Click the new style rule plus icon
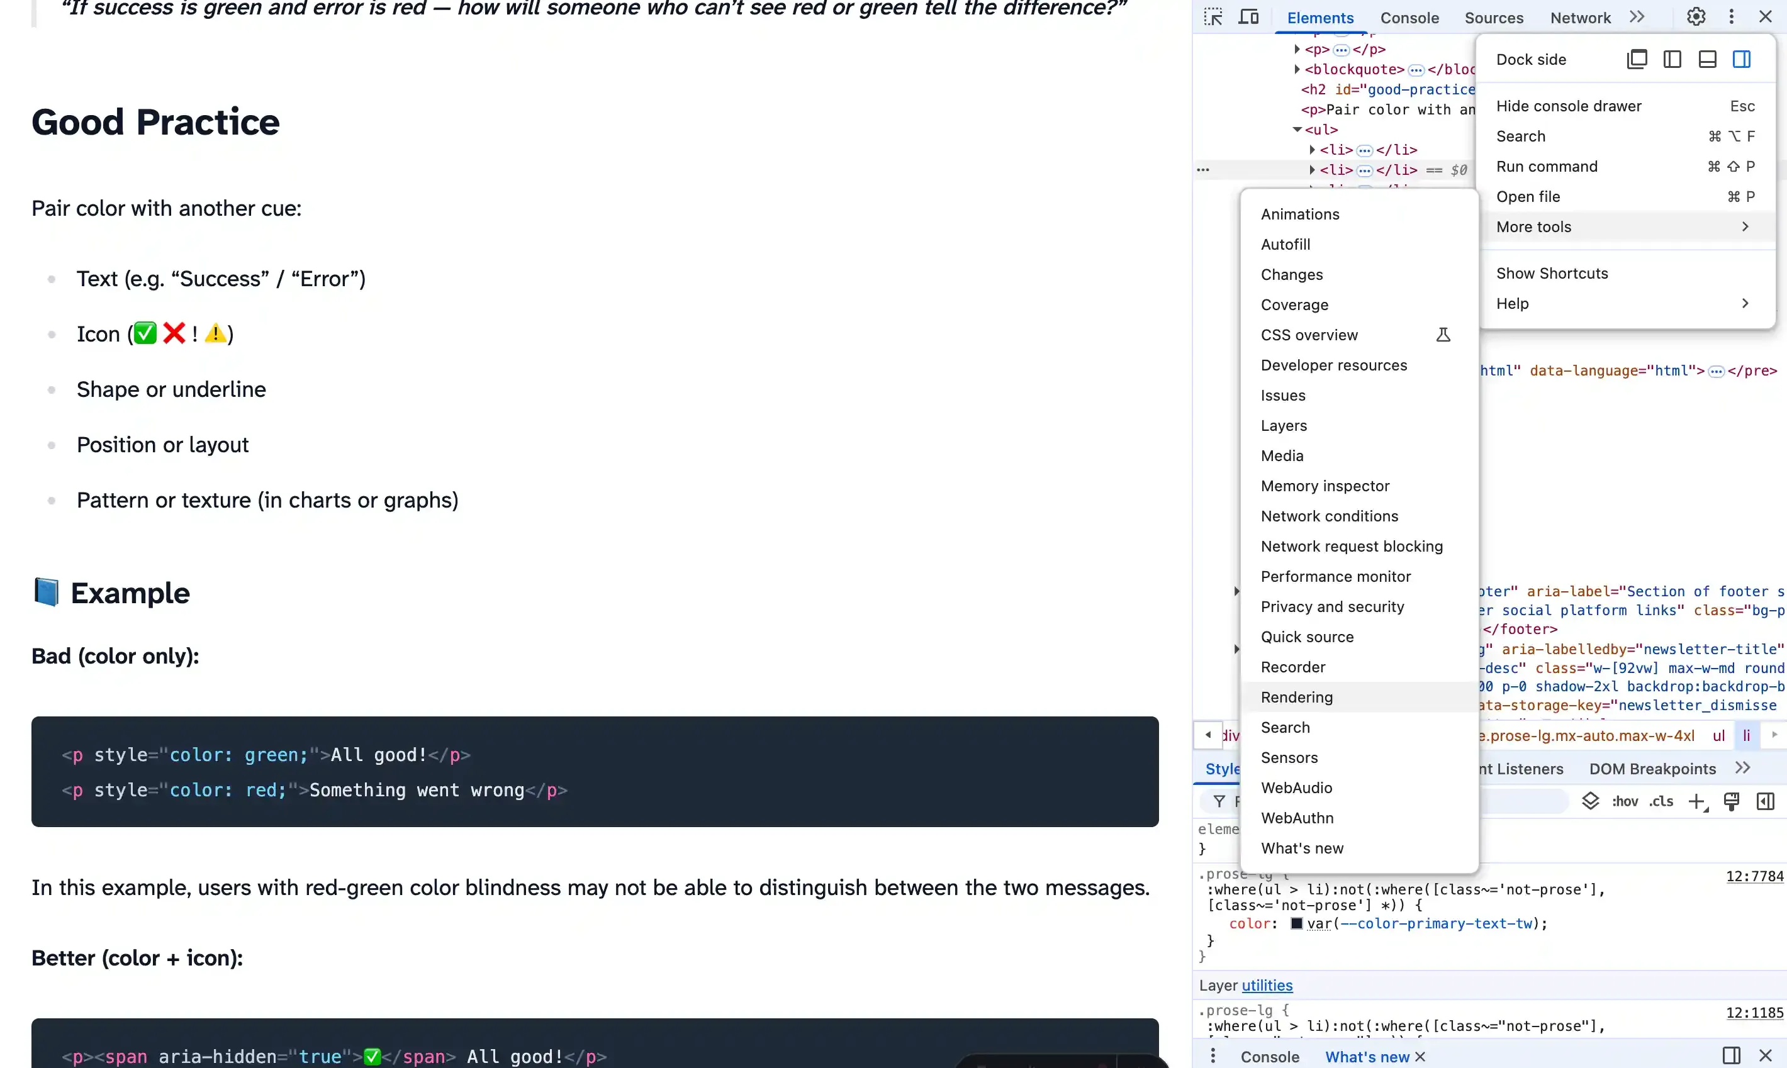 1698,801
